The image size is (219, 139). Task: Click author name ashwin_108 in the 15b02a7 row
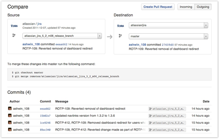(21, 116)
